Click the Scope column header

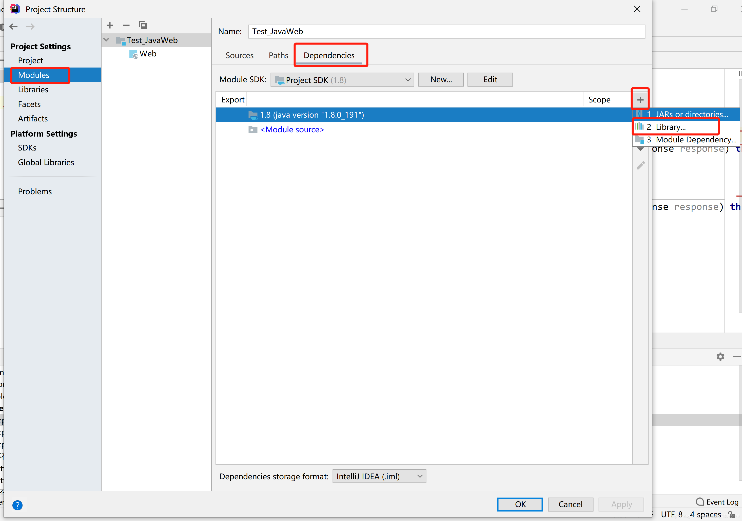click(599, 100)
